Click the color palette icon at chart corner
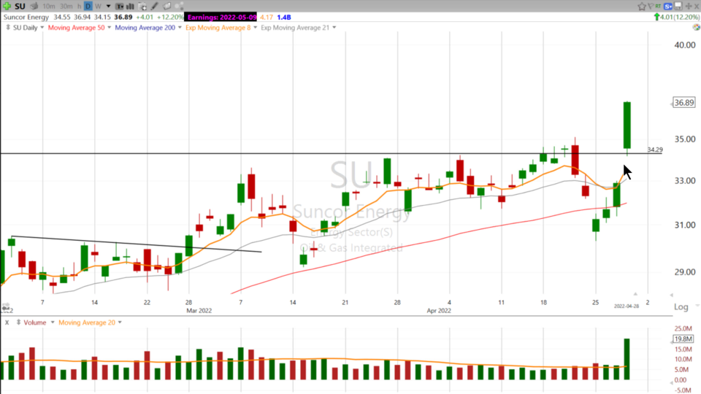The height and width of the screenshot is (394, 701). (696, 27)
